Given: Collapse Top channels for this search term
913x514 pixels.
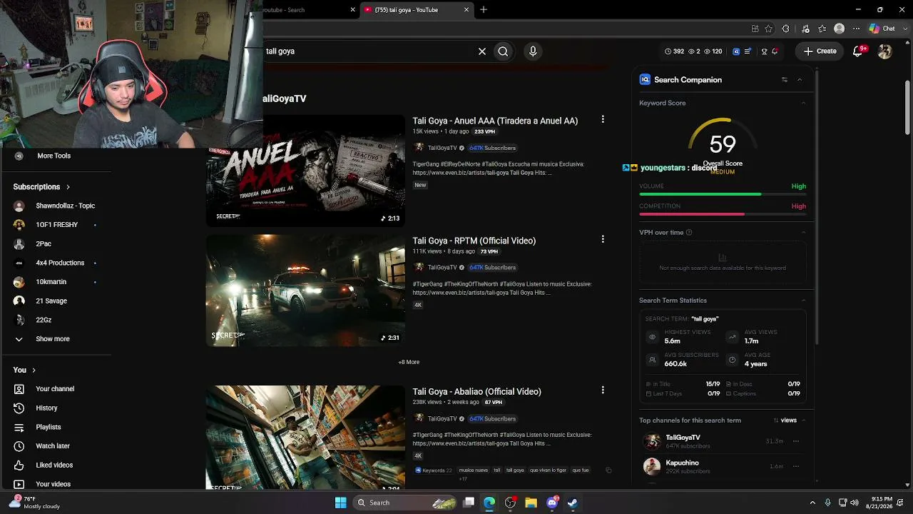Looking at the screenshot, I should [x=803, y=420].
